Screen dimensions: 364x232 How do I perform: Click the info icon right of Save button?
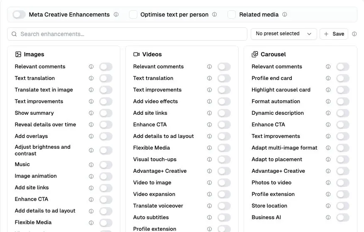coord(354,34)
